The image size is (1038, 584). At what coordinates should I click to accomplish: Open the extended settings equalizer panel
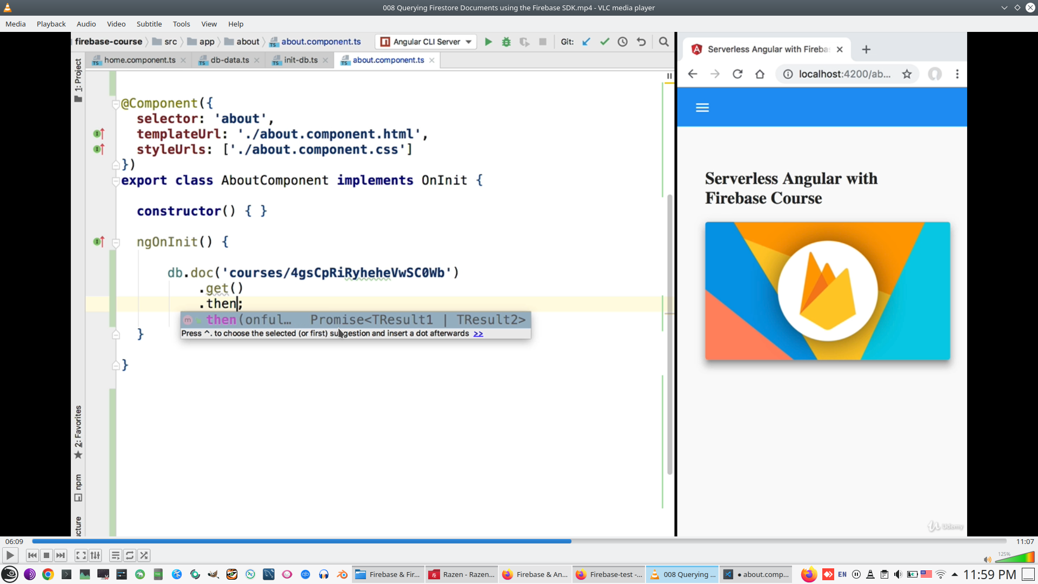pyautogui.click(x=95, y=555)
